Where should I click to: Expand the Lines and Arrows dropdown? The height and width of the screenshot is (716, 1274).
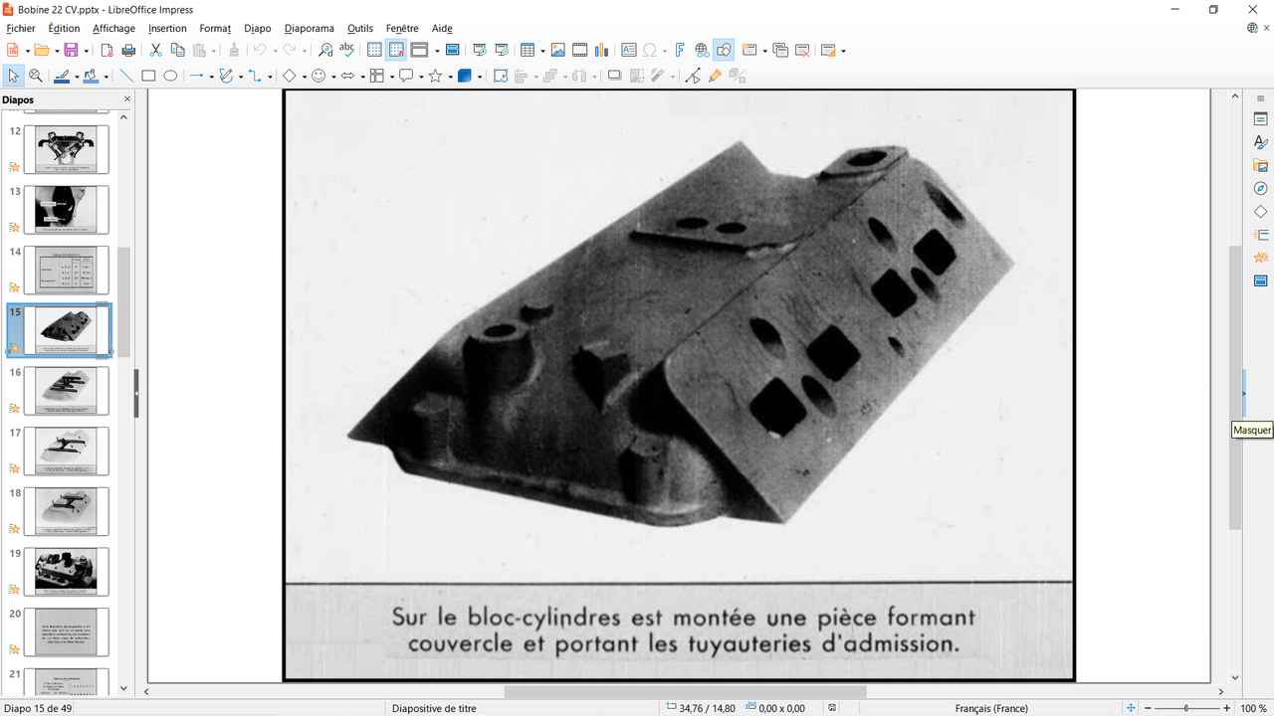tap(211, 77)
